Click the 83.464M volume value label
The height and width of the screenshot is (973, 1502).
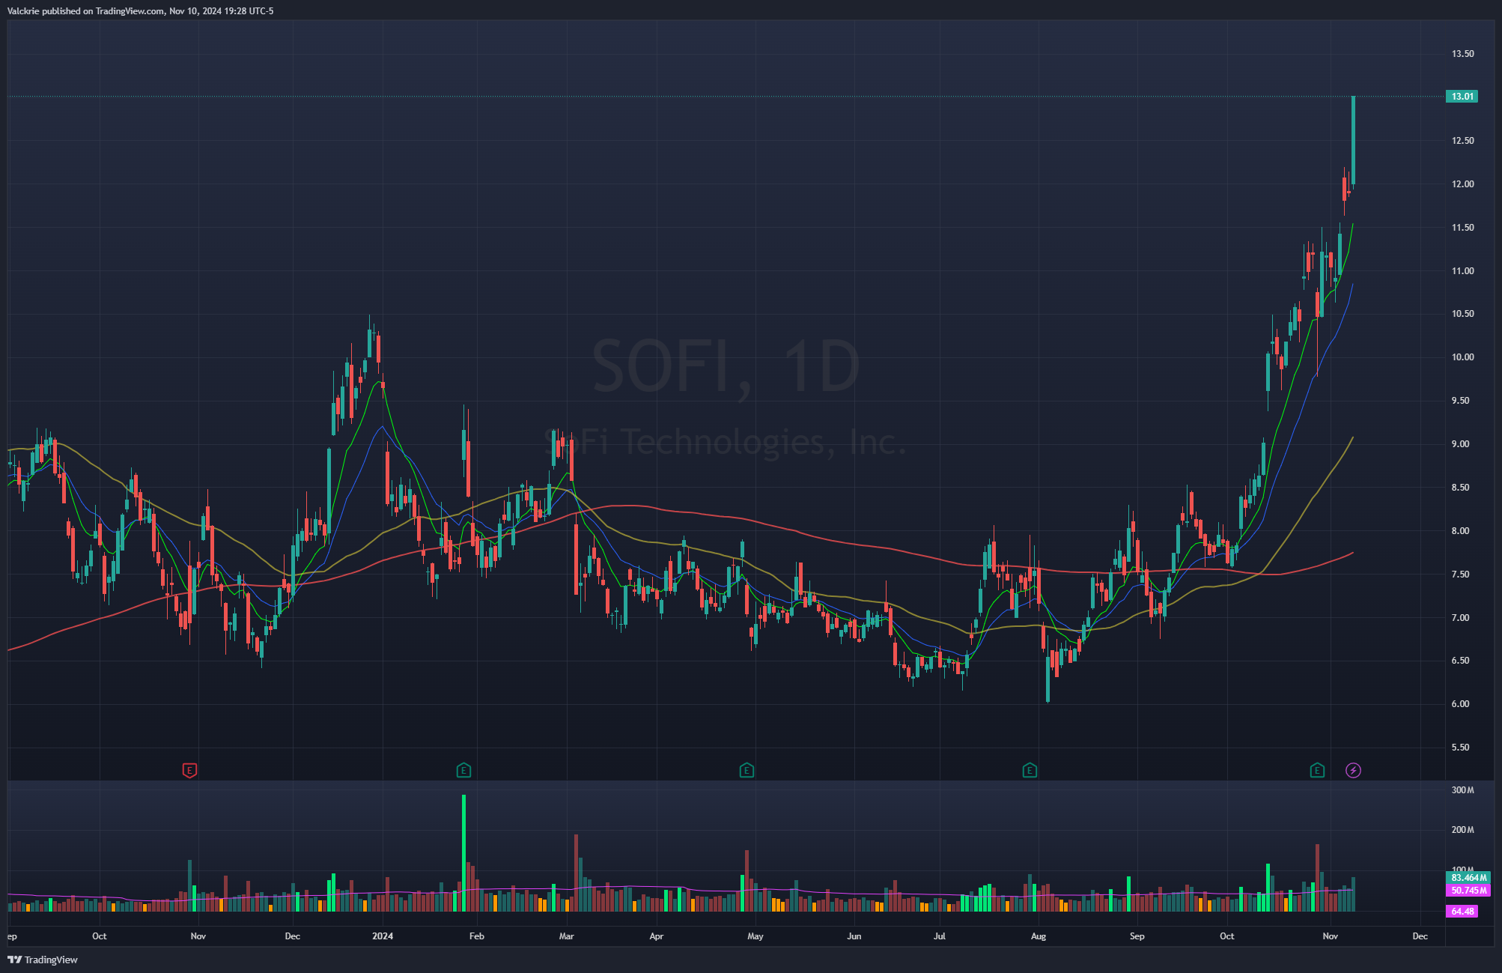[x=1468, y=878]
